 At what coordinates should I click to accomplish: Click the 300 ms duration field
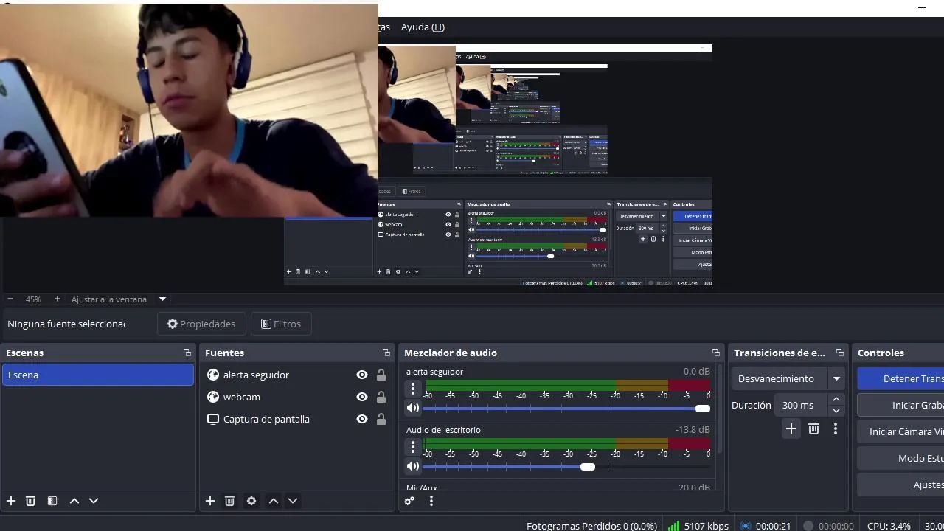click(799, 405)
